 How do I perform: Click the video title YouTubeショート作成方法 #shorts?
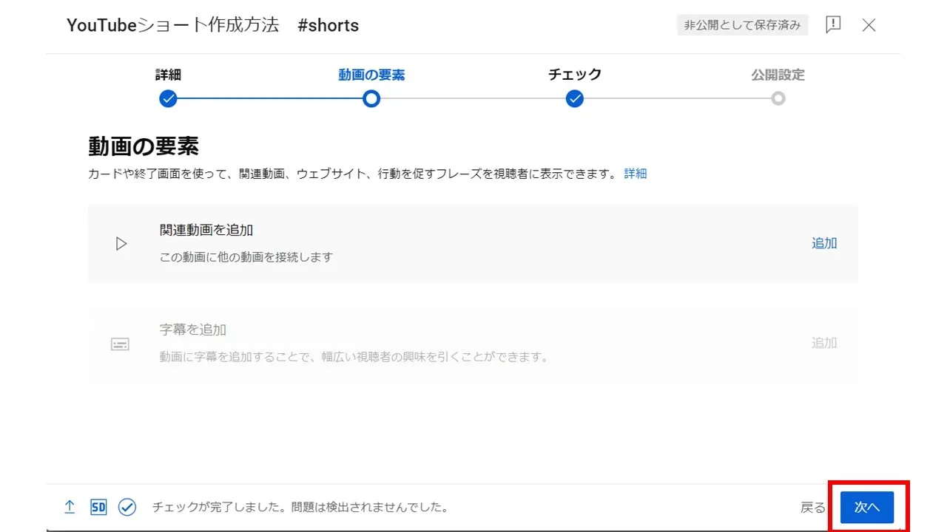(x=212, y=25)
